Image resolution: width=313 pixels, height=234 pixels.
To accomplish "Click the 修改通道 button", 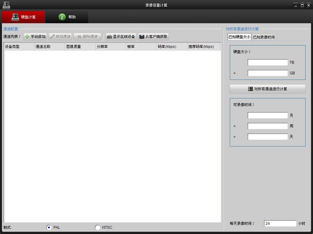I will [x=61, y=36].
